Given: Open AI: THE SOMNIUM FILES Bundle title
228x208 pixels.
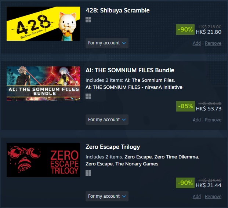Looking at the screenshot, I should click(130, 70).
